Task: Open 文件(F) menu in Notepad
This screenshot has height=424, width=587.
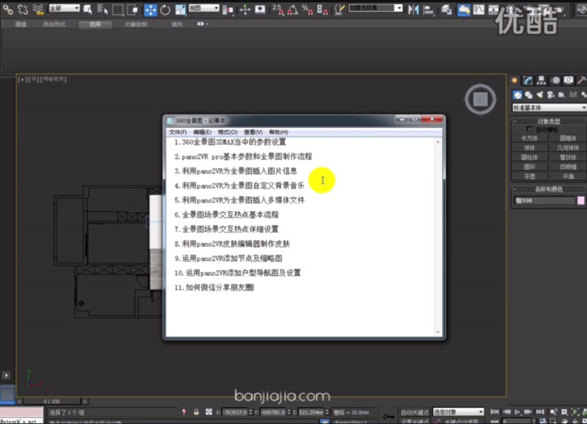Action: coord(178,132)
